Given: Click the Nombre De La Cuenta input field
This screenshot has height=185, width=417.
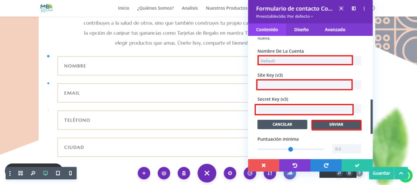Looking at the screenshot, I should click(309, 61).
